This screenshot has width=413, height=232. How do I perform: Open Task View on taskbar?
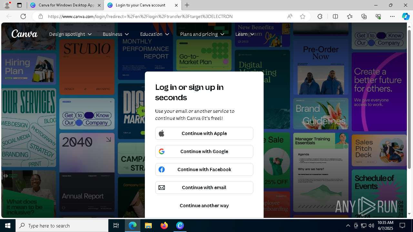pos(116,226)
